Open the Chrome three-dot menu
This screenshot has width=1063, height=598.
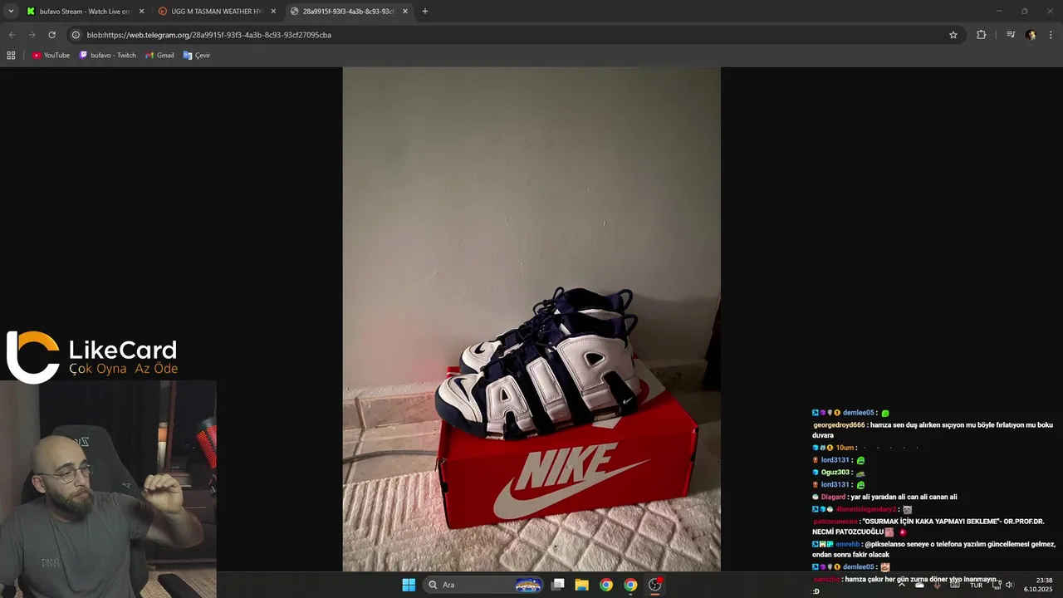click(x=1051, y=35)
